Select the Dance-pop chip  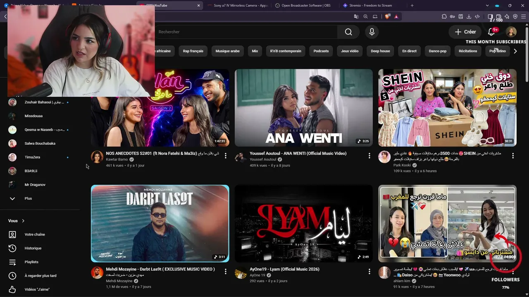(x=438, y=51)
